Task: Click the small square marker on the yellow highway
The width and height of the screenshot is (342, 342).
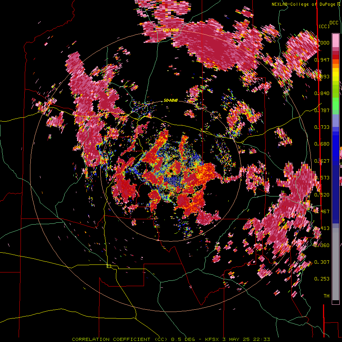Action: (109, 266)
